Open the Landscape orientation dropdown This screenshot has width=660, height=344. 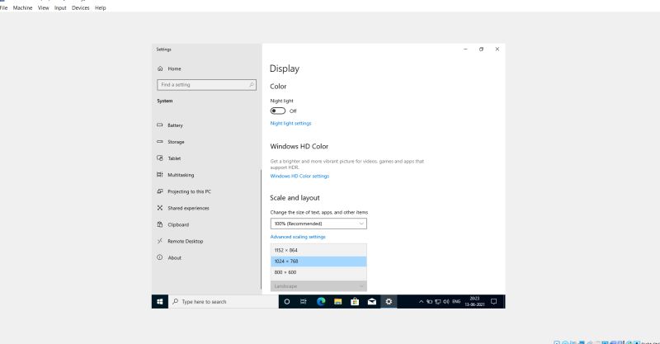[318, 286]
